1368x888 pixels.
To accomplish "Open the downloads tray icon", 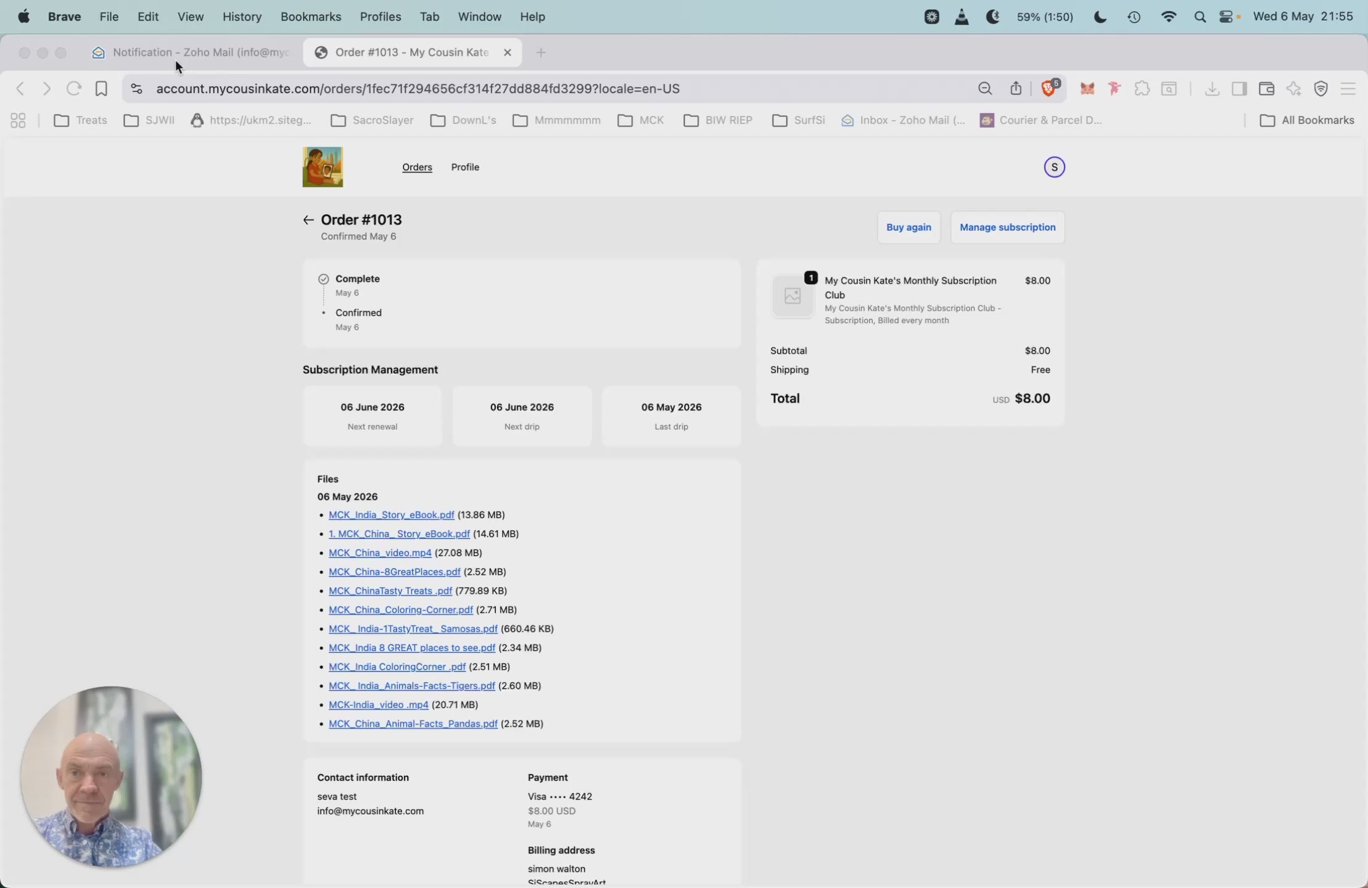I will 1212,89.
